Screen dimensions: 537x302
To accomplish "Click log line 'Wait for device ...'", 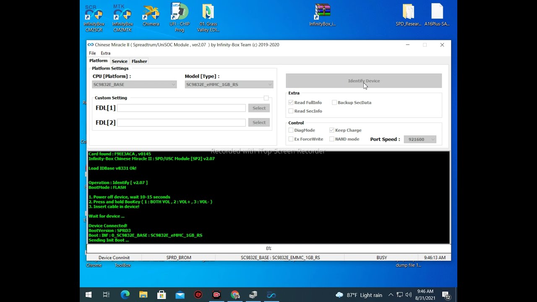I will (x=107, y=216).
